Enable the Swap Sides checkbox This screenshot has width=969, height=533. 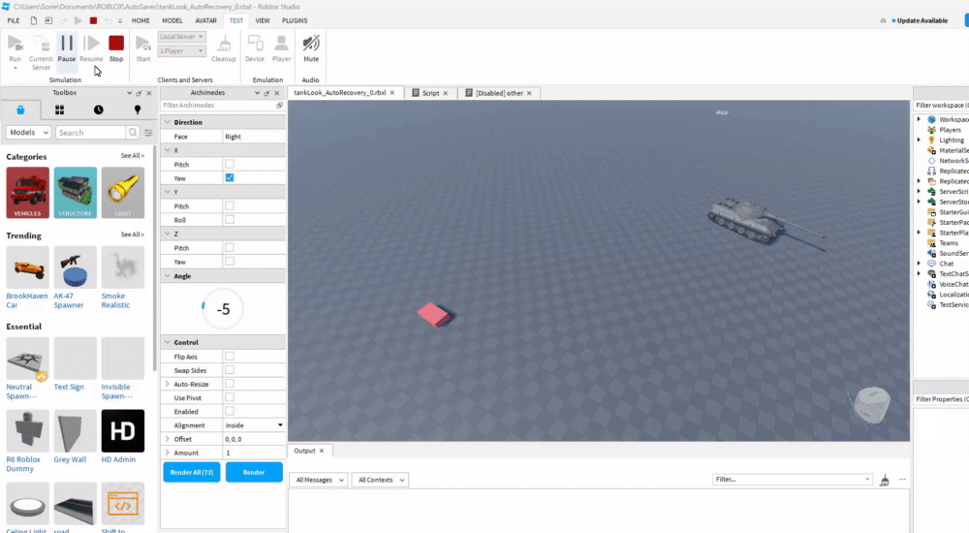[230, 370]
